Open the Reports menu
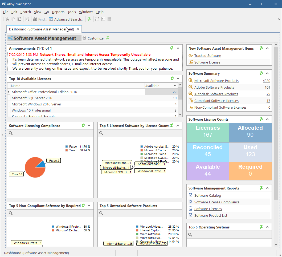The image size is (282, 257). pyautogui.click(x=58, y=12)
